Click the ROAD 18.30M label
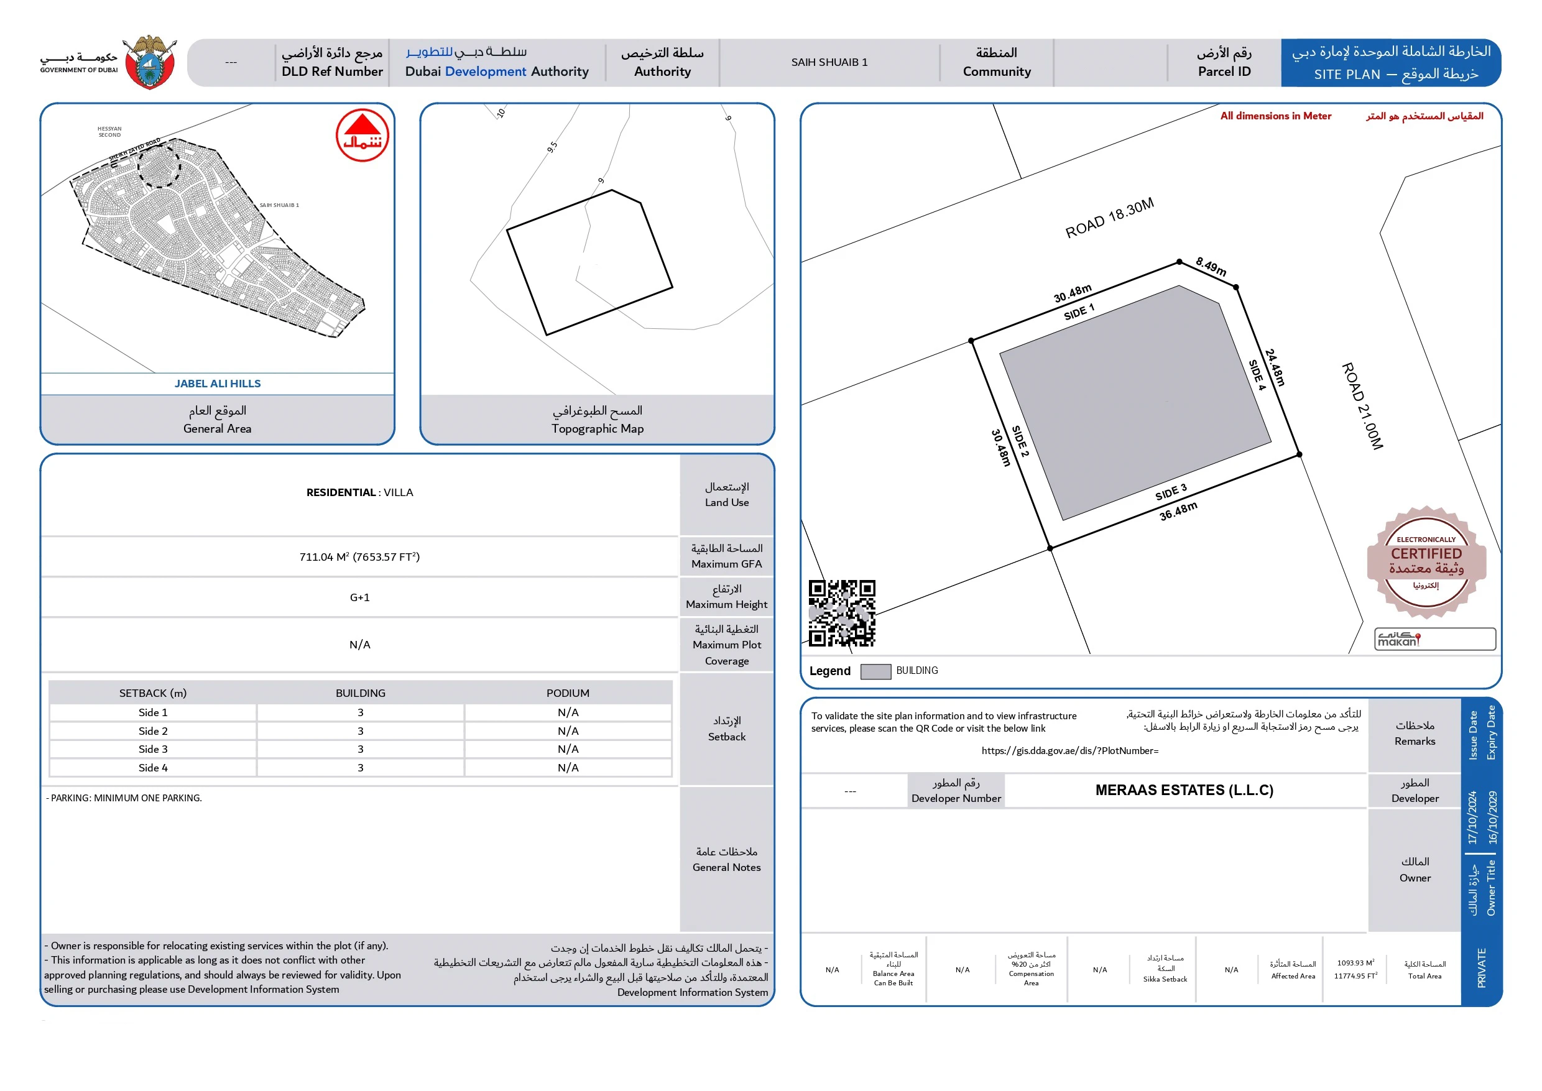The image size is (1542, 1091). pos(1109,218)
